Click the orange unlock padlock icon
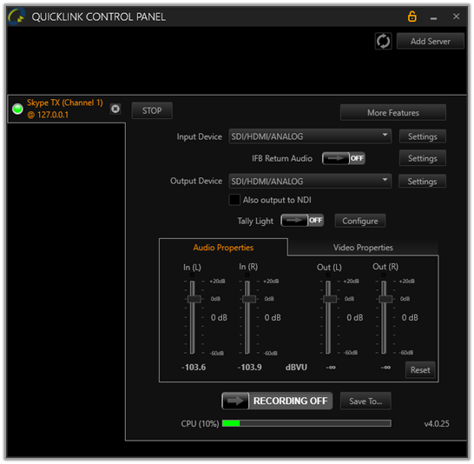This screenshot has height=464, width=474. click(x=412, y=17)
